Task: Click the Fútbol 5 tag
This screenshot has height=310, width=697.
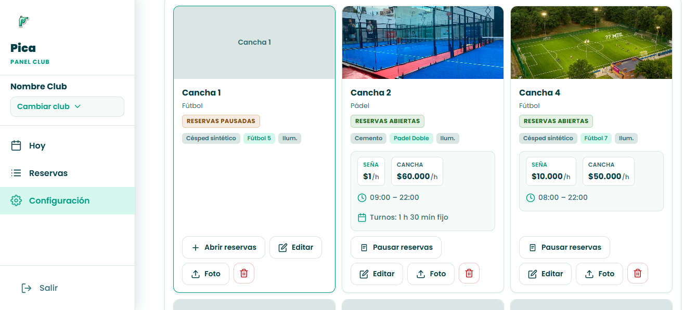Action: 259,139
